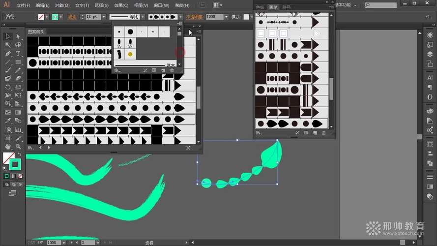The height and width of the screenshot is (246, 437).
Task: Open the brush definition dropdown
Action: [180, 17]
